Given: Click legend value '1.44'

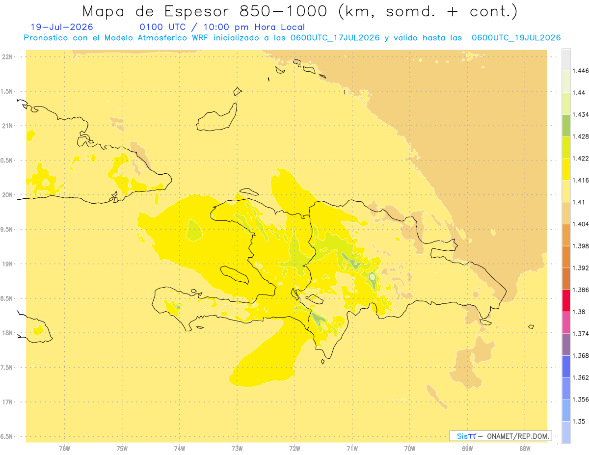Looking at the screenshot, I should coord(579,93).
